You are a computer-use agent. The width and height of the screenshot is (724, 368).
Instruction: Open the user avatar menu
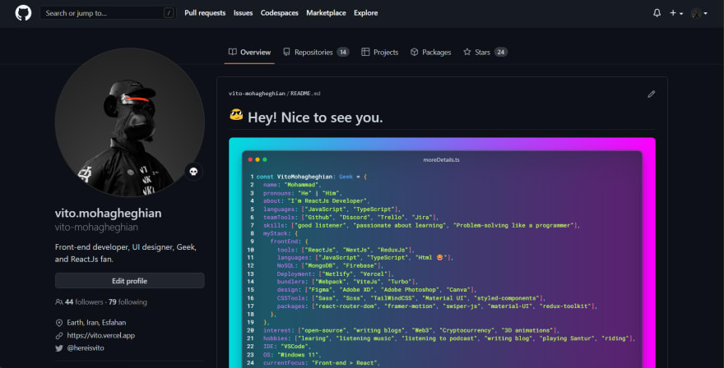point(699,13)
